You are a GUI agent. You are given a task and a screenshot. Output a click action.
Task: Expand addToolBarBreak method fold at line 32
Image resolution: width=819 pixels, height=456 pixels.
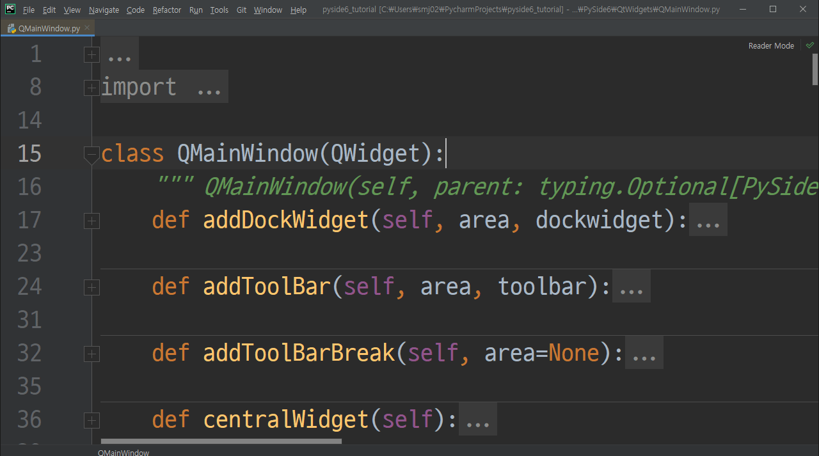click(x=91, y=354)
